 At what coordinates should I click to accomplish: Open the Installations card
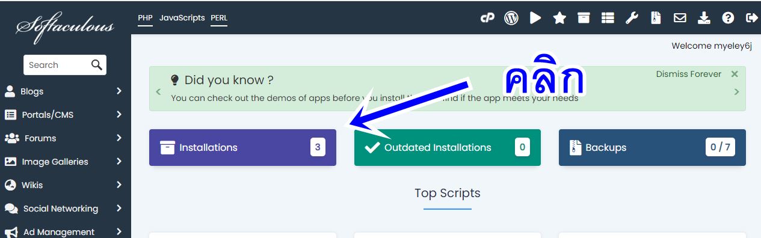click(x=242, y=147)
